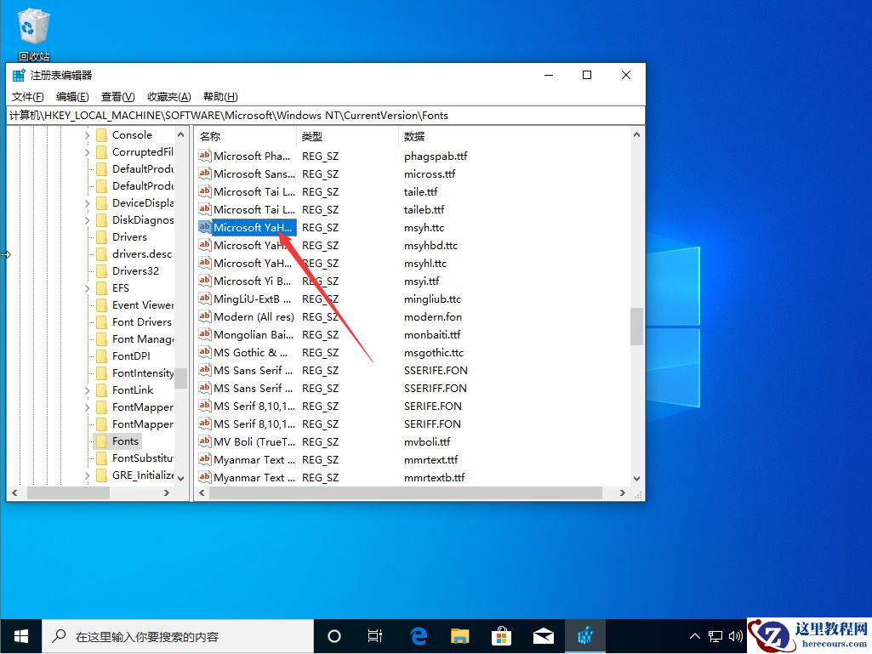Click the Microsoft Store taskbar icon

(502, 635)
